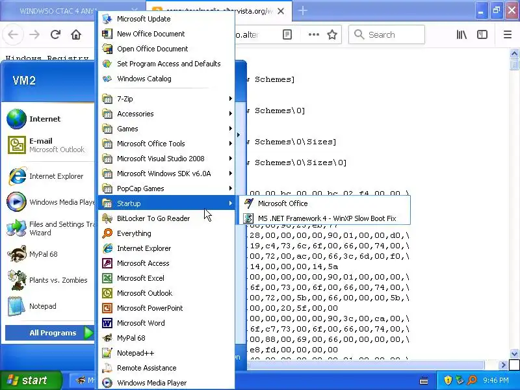
Task: Start Windows Media Player from programs list
Action: 166,383
